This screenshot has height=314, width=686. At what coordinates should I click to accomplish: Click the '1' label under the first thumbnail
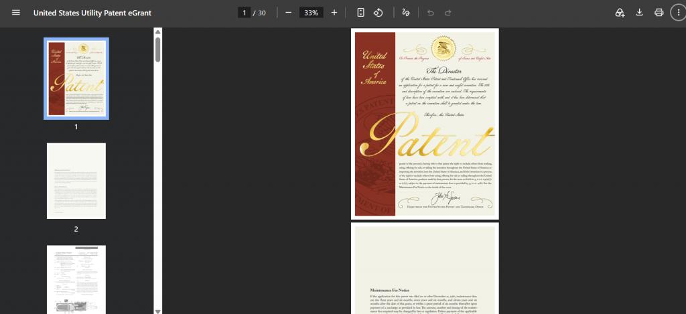(x=76, y=127)
